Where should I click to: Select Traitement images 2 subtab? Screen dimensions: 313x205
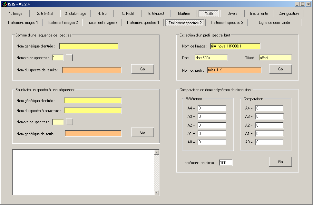63,23
